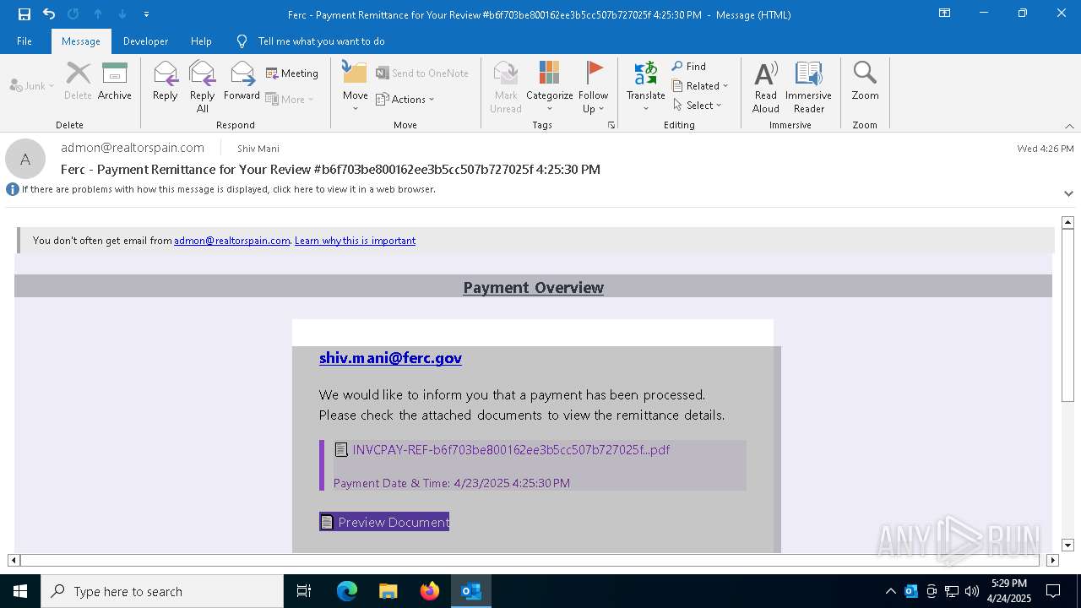
Task: Respond with a Meeting
Action: tap(292, 73)
